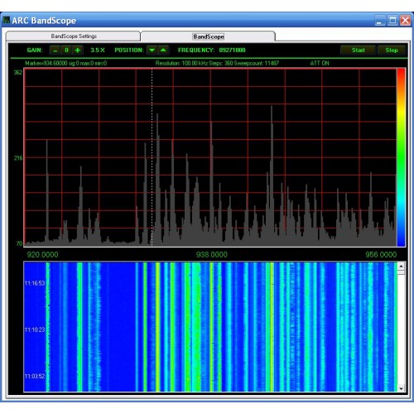Viewport: 414px width, 414px height.
Task: Click the ARC BandScope title bar icon
Action: click(6, 21)
